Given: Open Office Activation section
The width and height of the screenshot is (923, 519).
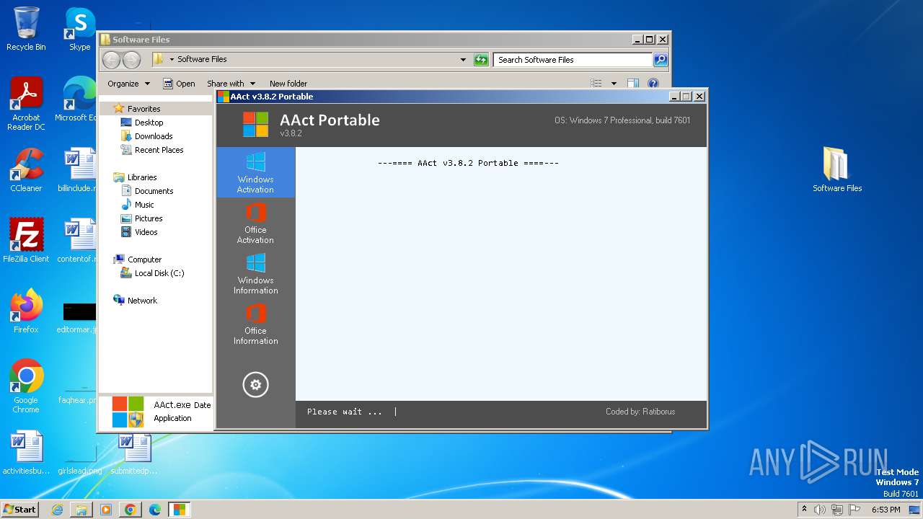Looking at the screenshot, I should tap(255, 223).
